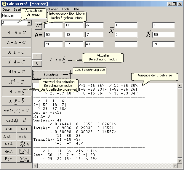
Task: Click the C clear button
Action: click(37, 63)
